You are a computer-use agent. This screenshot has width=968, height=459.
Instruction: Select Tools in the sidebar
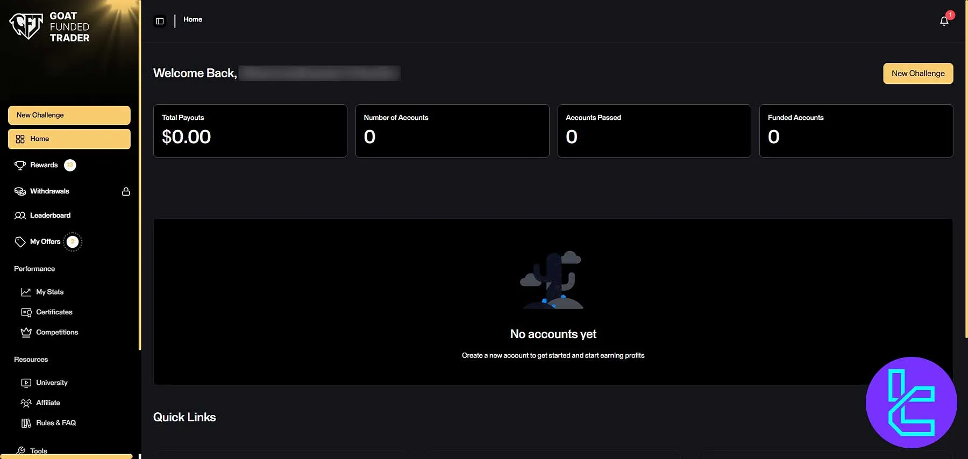38,451
